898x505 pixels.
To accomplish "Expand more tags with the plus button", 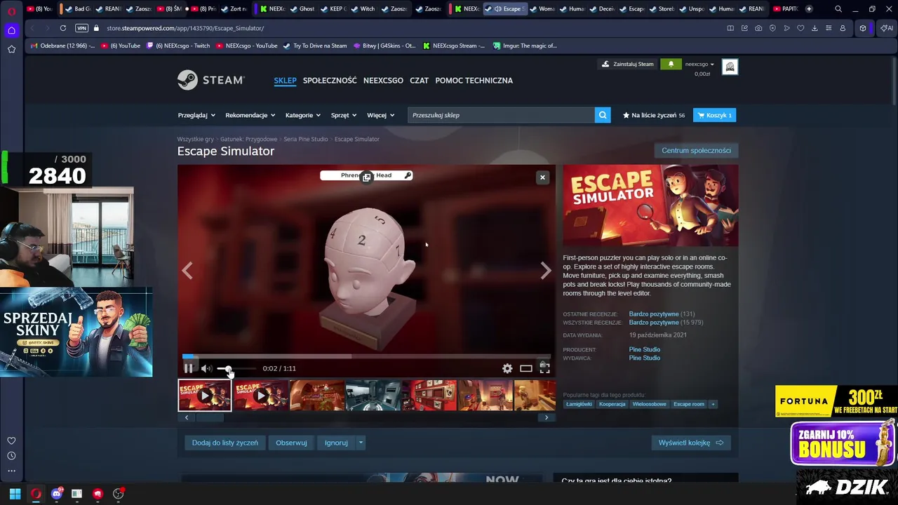I will (x=713, y=404).
